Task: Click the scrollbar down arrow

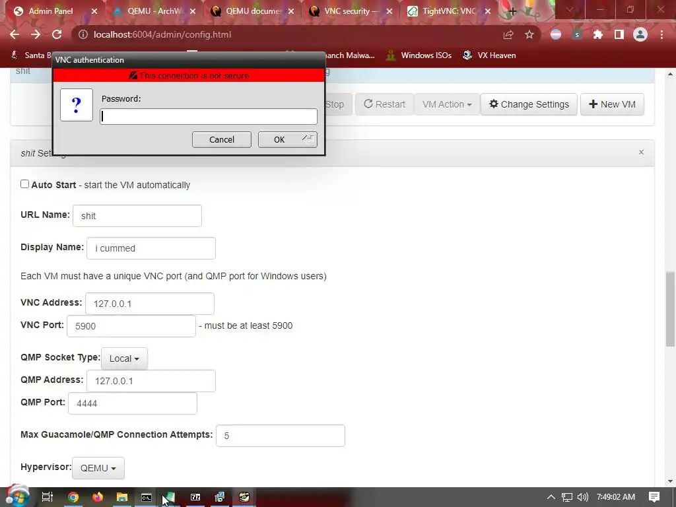Action: (670, 481)
